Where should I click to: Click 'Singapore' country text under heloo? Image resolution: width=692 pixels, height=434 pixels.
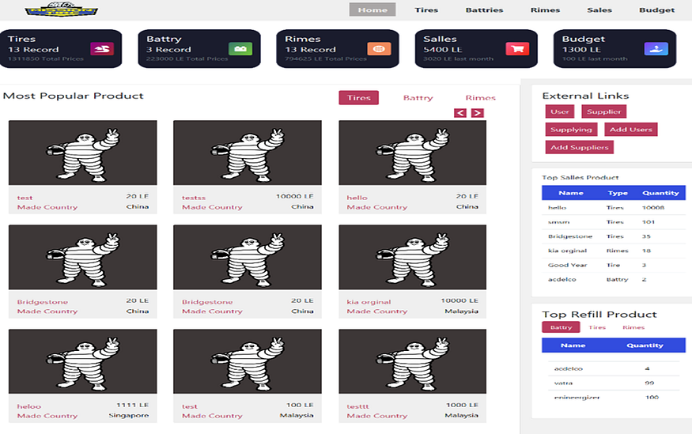coord(128,416)
